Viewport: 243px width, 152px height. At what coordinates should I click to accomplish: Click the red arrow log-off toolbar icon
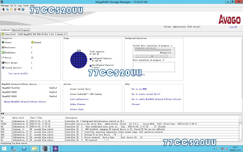click(x=19, y=9)
